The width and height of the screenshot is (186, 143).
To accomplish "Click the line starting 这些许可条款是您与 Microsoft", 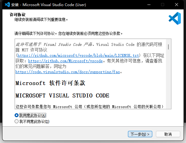I will coord(89,107).
